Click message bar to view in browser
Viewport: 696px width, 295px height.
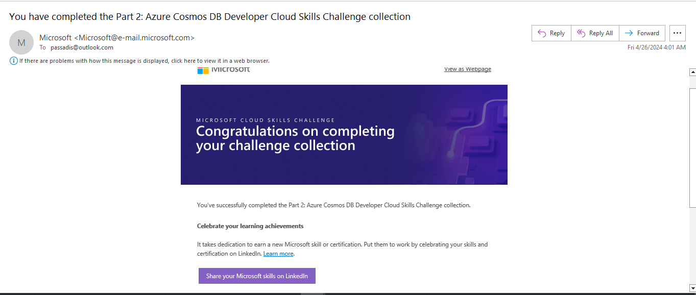pos(144,61)
